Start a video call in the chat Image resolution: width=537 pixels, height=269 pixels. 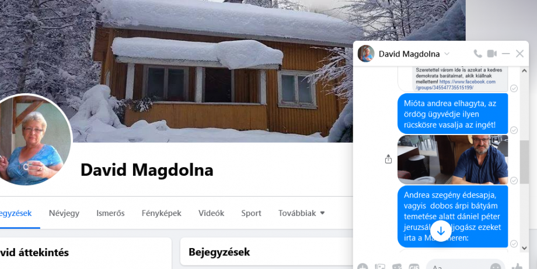(x=492, y=54)
